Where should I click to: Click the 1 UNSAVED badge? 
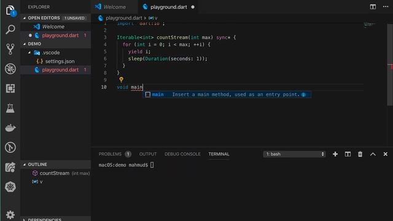click(74, 18)
